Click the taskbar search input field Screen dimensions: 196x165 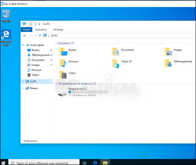[x=44, y=162]
